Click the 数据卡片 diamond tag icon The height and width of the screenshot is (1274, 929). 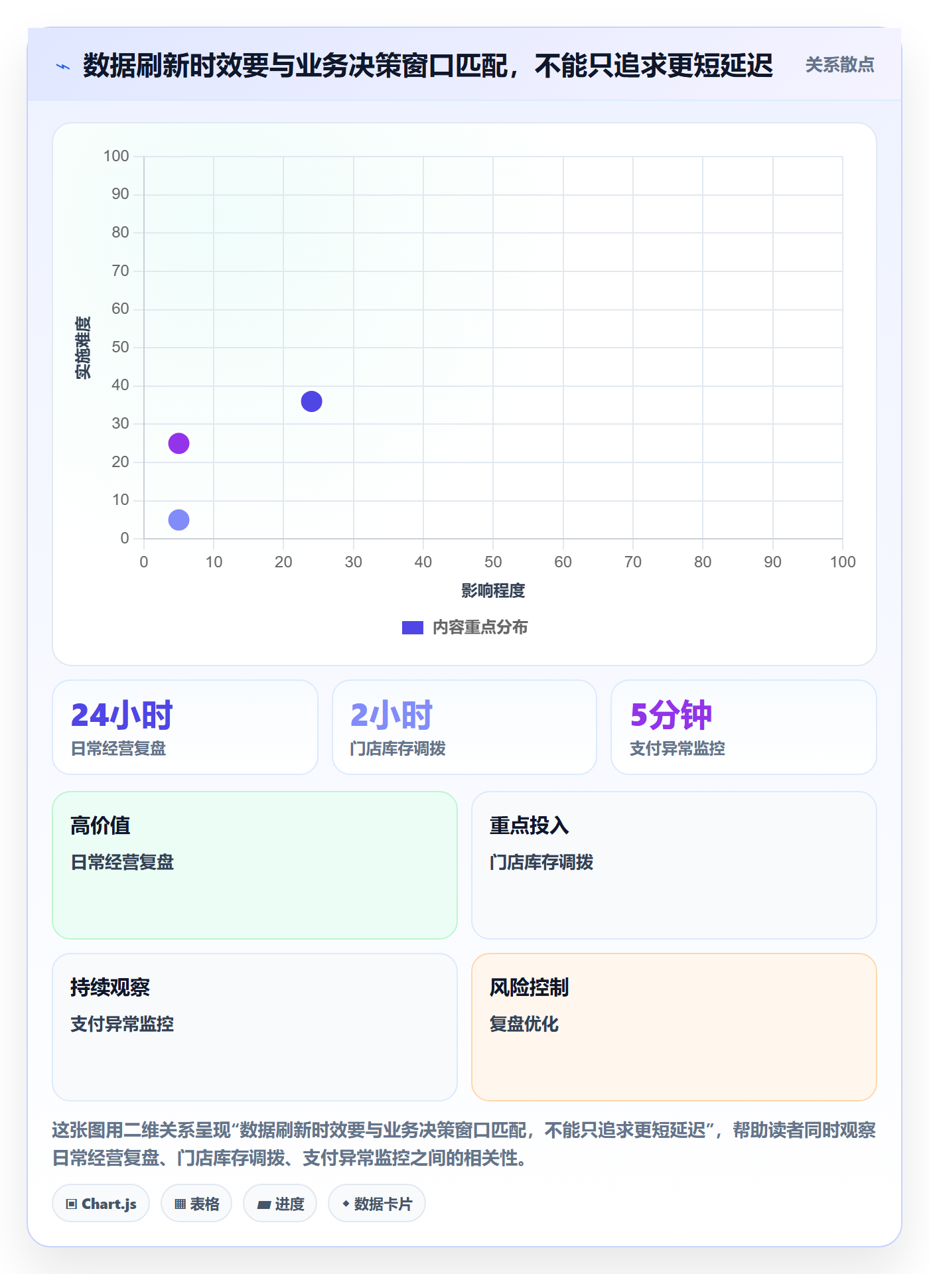(346, 1204)
